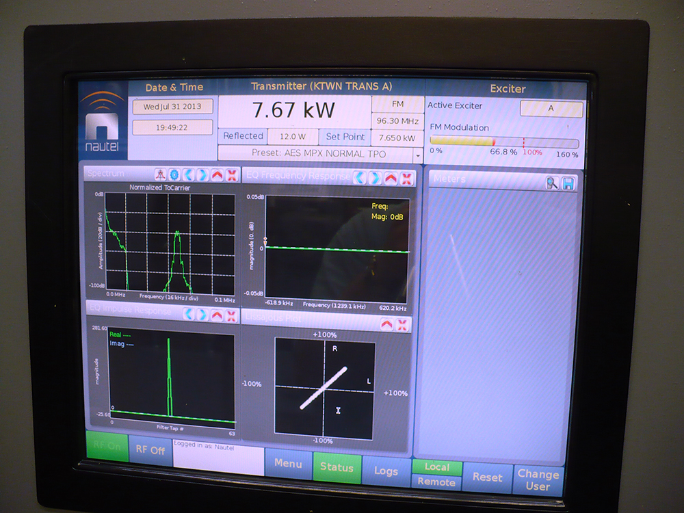The width and height of the screenshot is (684, 513).
Task: Click the Change User button
Action: (x=538, y=480)
